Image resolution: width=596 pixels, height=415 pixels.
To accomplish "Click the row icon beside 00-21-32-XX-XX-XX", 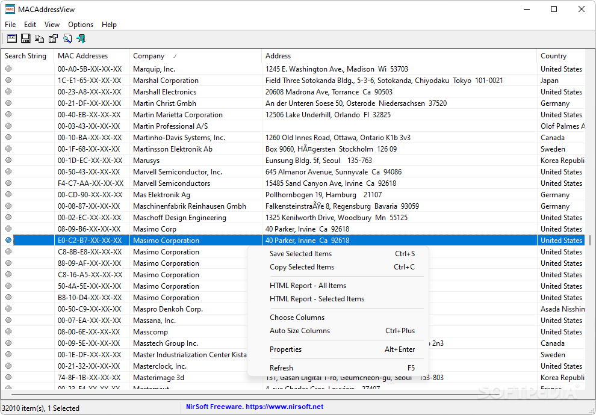I will click(8, 366).
